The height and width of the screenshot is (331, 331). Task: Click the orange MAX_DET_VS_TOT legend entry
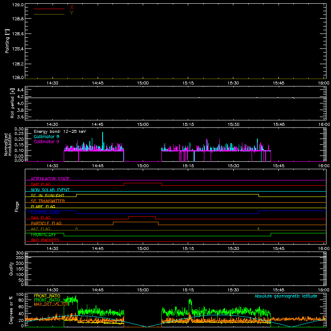click(51, 304)
